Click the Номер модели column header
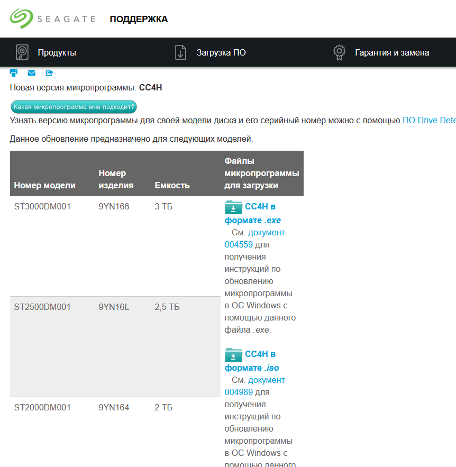The image size is (456, 467). (44, 185)
